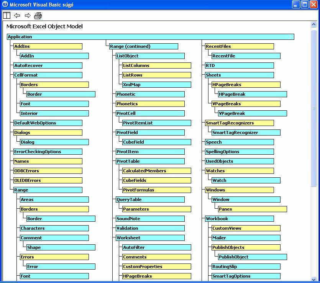The image size is (320, 283).
Task: Open the Phonetic object link
Action: coord(150,94)
